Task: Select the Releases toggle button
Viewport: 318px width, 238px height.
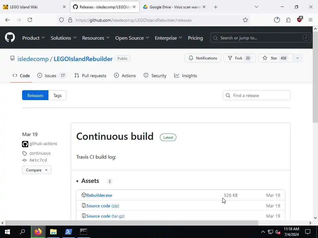Action: (35, 95)
